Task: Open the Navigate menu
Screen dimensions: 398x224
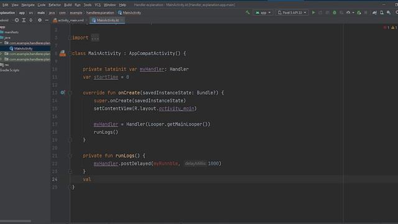Action: pos(28,5)
